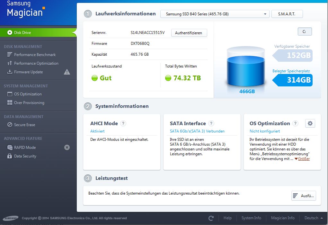Click the Firmware Update warning triangle
This screenshot has height=225, width=328.
click(67, 72)
